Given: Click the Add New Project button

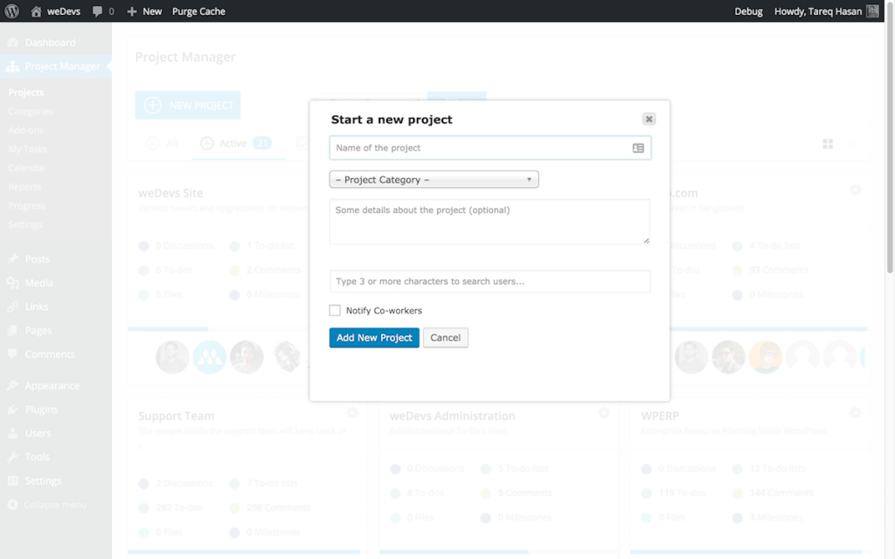Looking at the screenshot, I should [373, 337].
